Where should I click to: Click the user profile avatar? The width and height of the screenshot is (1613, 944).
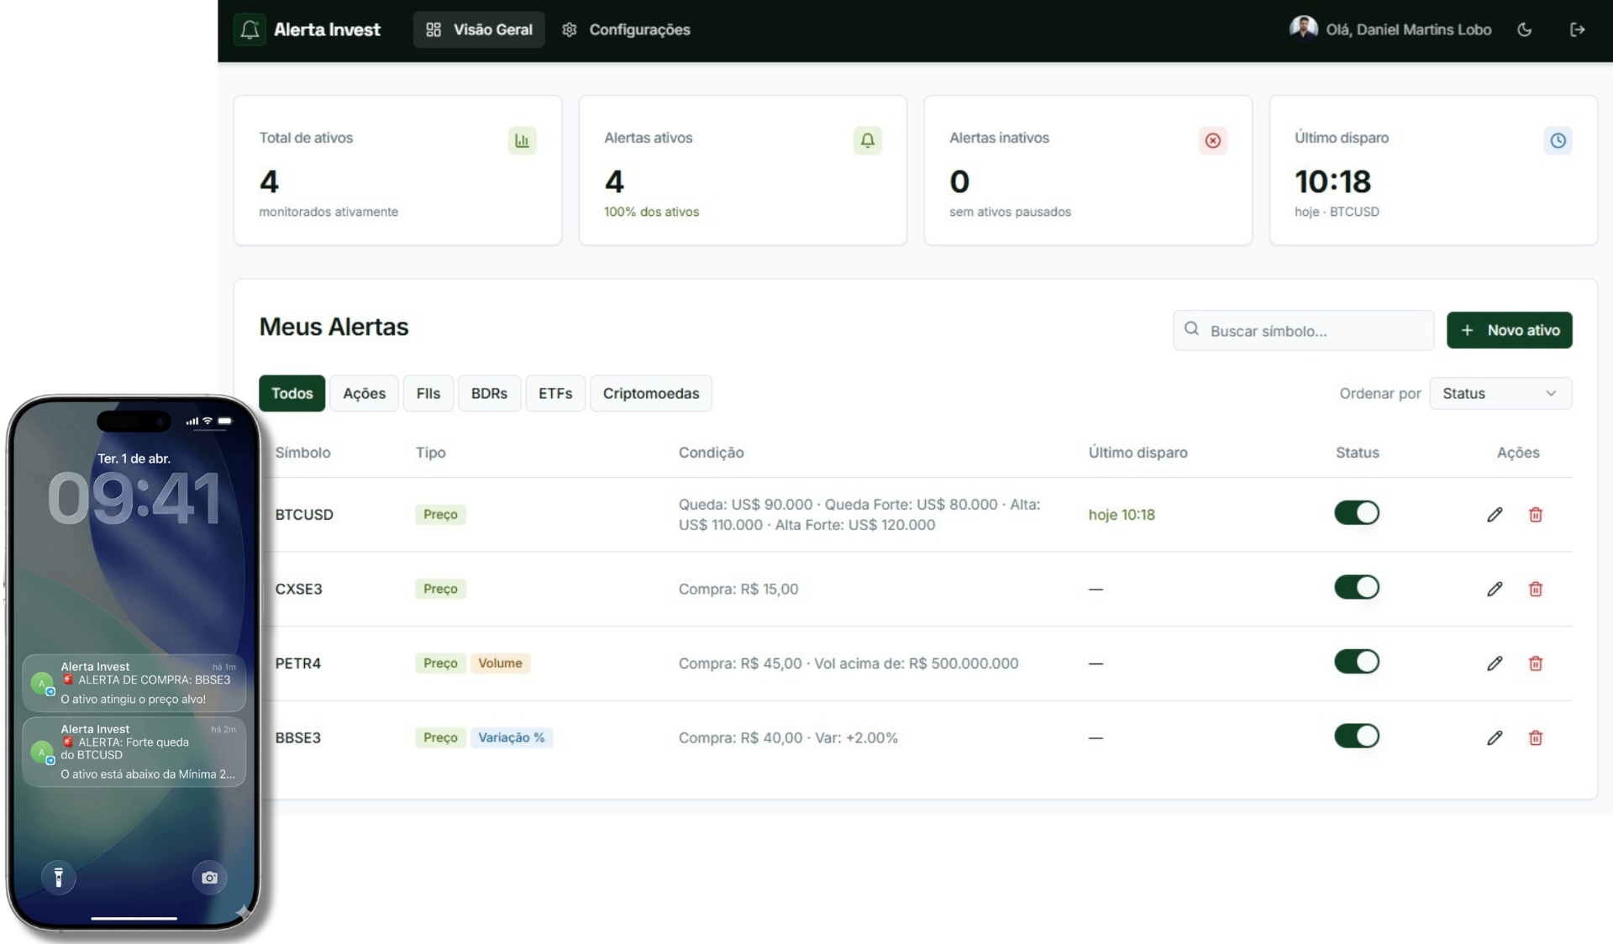(1303, 29)
